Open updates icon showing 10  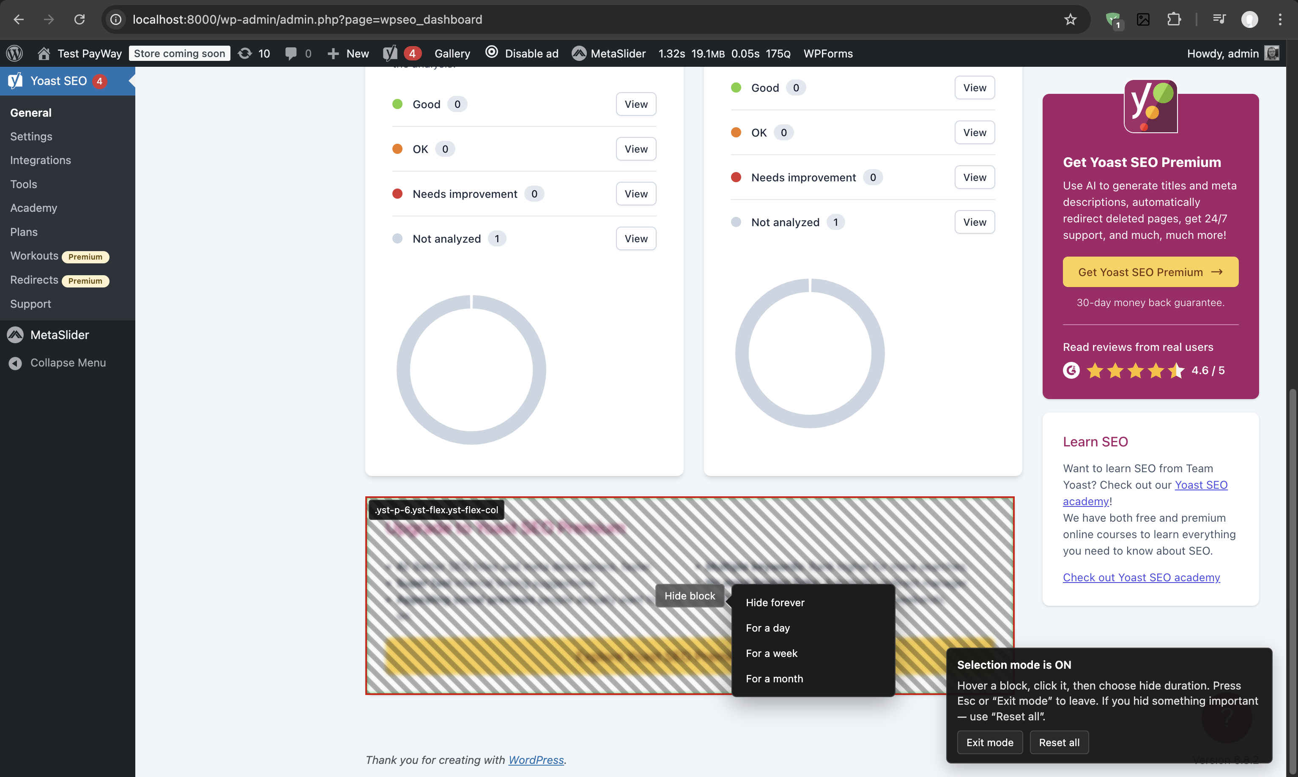(254, 53)
